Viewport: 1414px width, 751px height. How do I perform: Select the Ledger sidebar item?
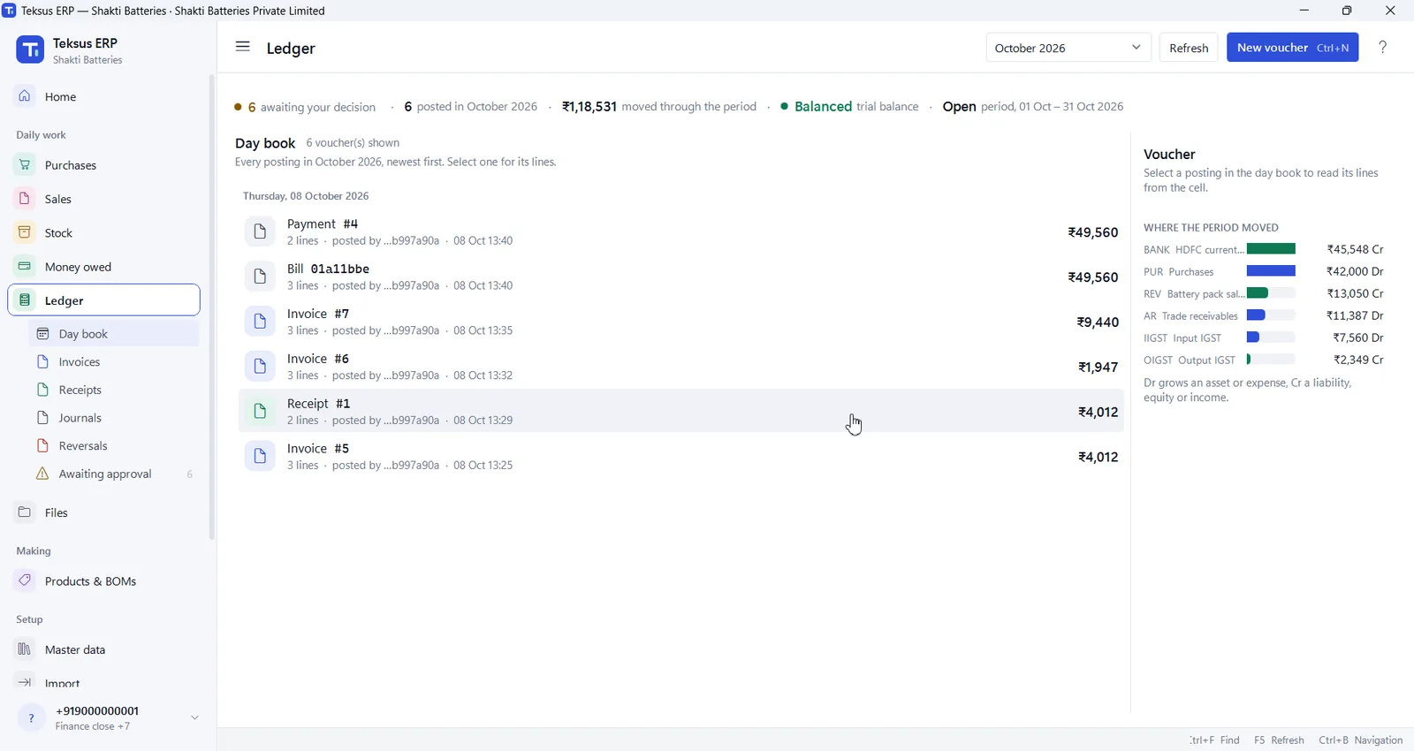[x=104, y=300]
